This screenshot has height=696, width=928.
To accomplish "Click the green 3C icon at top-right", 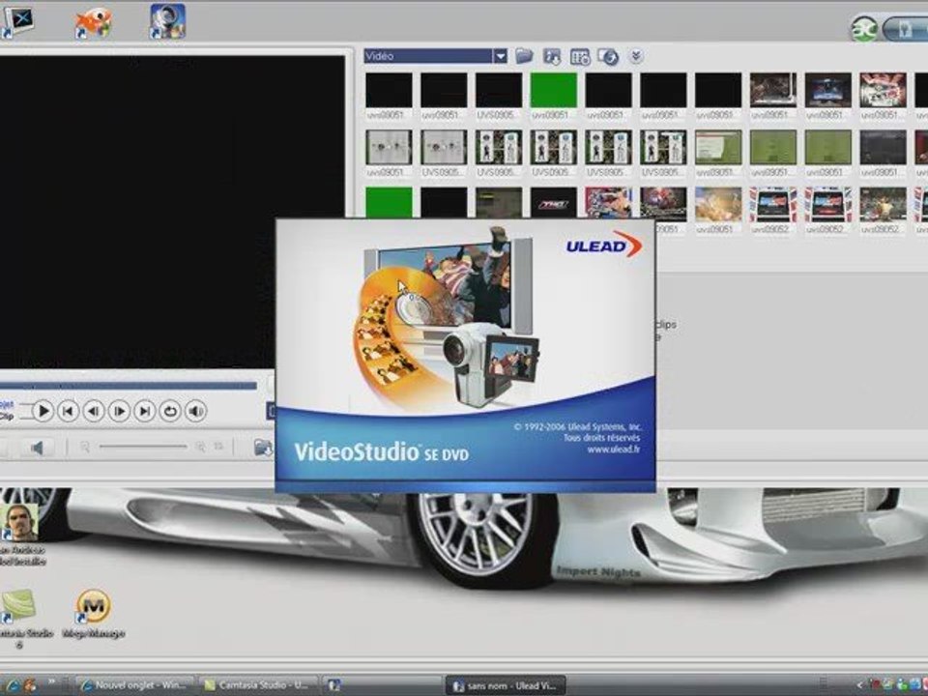I will coord(863,28).
